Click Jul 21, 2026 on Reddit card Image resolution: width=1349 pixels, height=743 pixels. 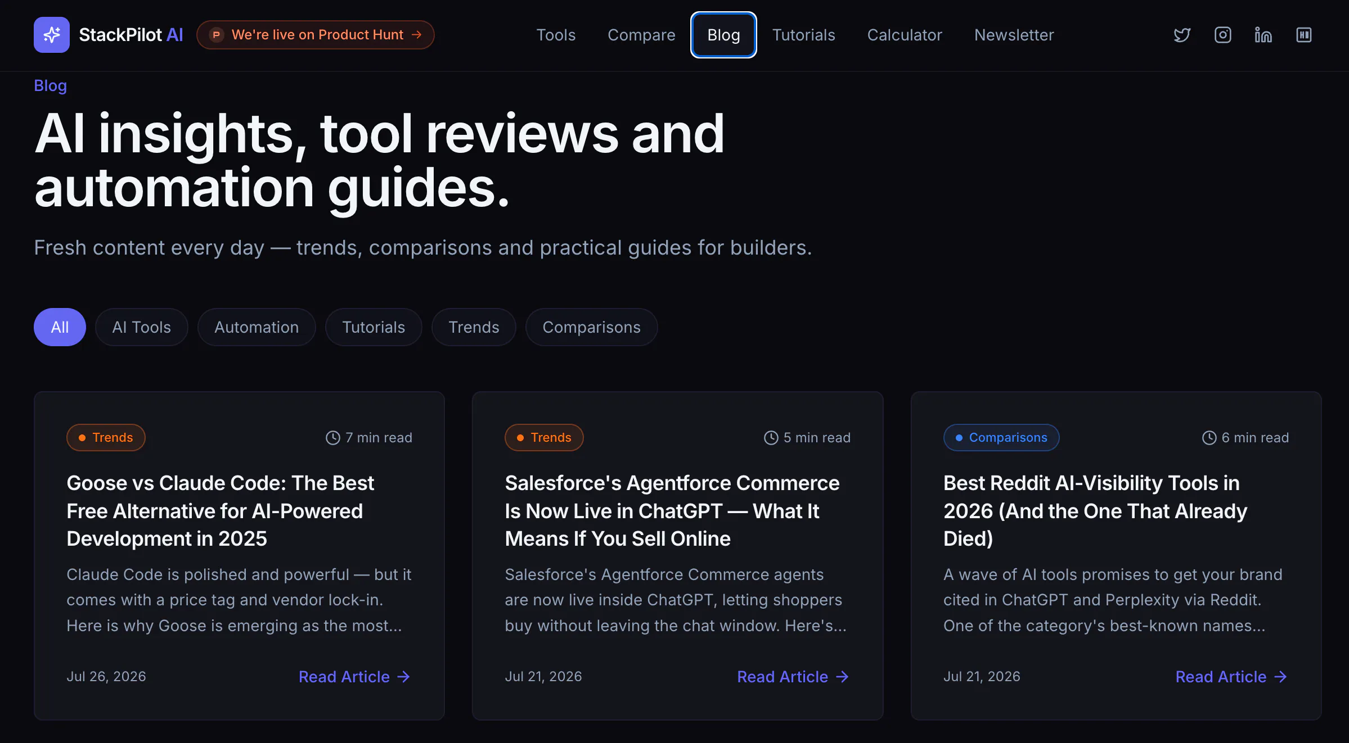click(982, 677)
